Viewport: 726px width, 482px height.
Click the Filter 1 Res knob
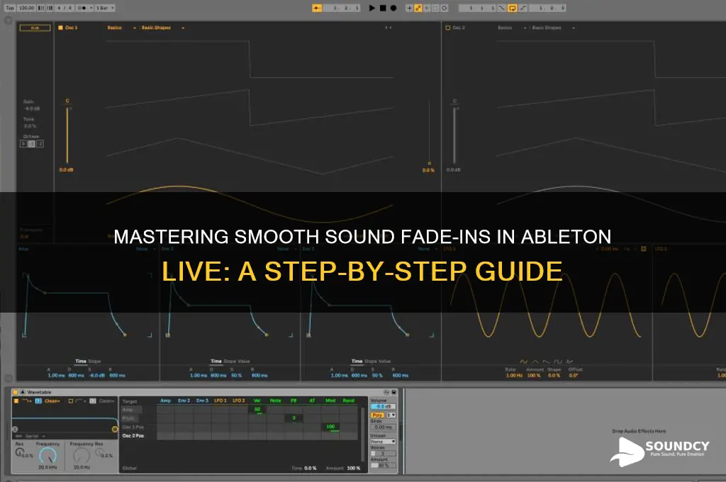[20, 452]
